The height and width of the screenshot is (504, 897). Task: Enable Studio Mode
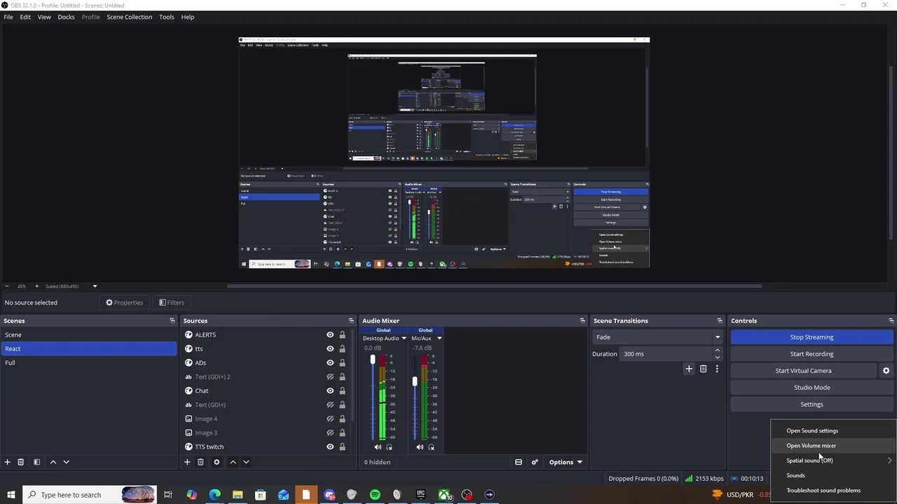(812, 388)
